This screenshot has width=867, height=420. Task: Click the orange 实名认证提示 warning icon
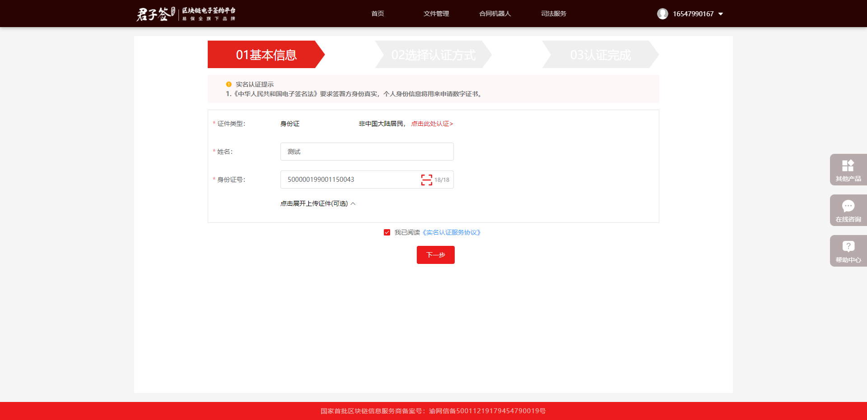228,84
